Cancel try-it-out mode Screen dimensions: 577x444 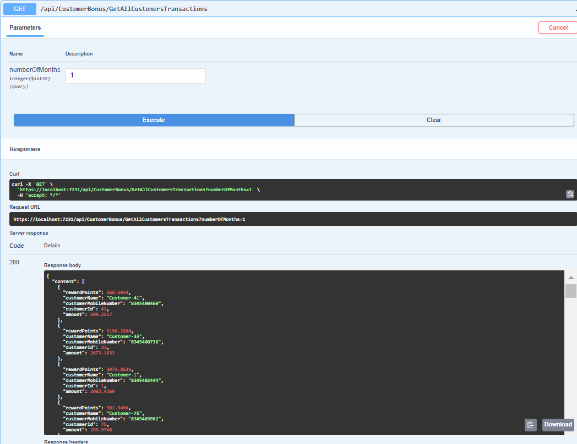[558, 27]
